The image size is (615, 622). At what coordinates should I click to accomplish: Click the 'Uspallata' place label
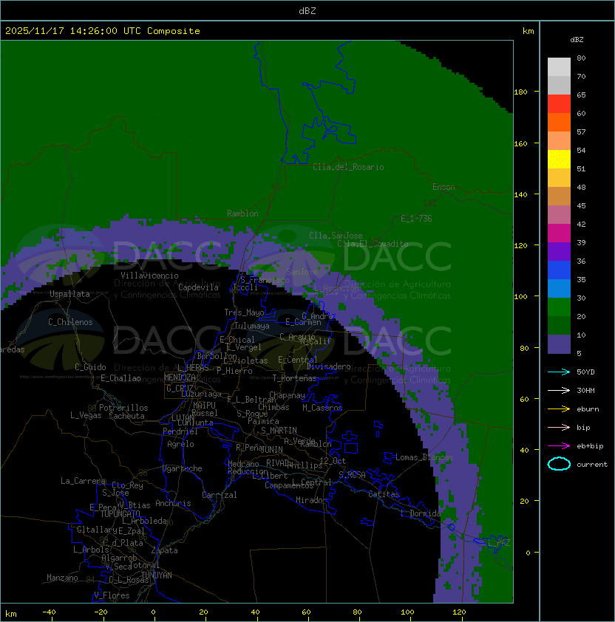click(x=69, y=294)
